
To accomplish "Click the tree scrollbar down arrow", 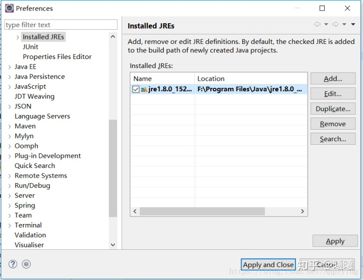I will 113,245.
